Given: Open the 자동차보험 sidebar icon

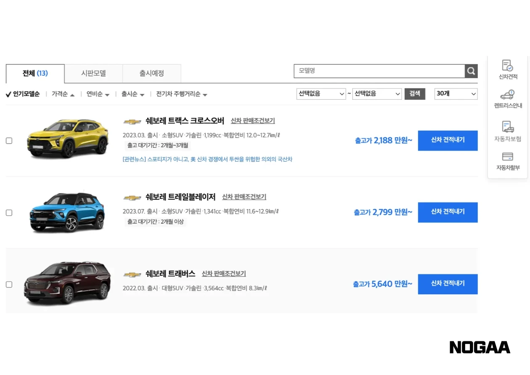Looking at the screenshot, I should point(507,131).
